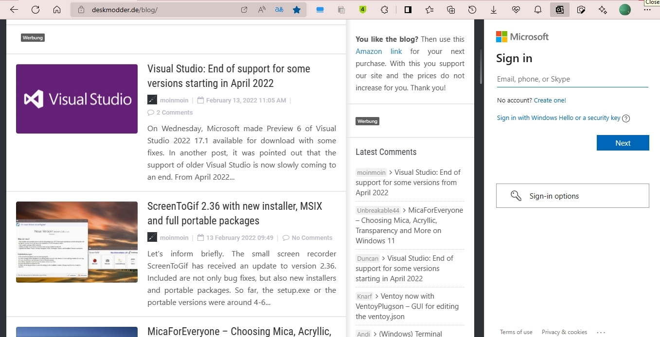The width and height of the screenshot is (660, 337).
Task: Open No Comments link on ScreenToGif post
Action: point(307,237)
